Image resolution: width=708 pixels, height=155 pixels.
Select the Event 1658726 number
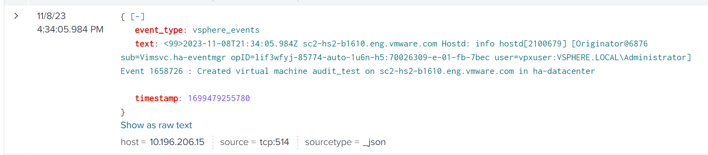[166, 71]
